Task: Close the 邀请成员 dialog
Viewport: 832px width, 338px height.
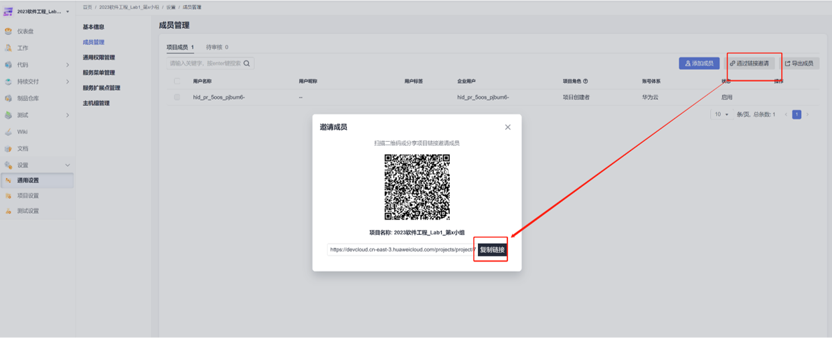Action: pyautogui.click(x=507, y=127)
